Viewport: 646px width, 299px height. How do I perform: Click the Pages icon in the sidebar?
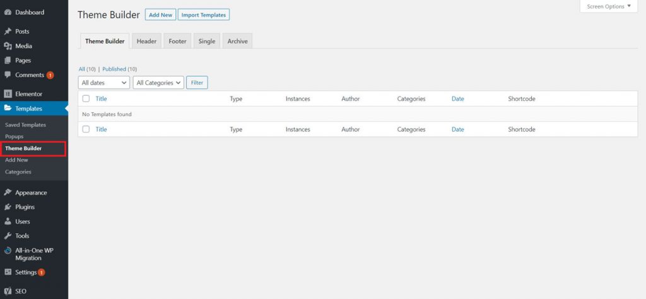click(8, 61)
